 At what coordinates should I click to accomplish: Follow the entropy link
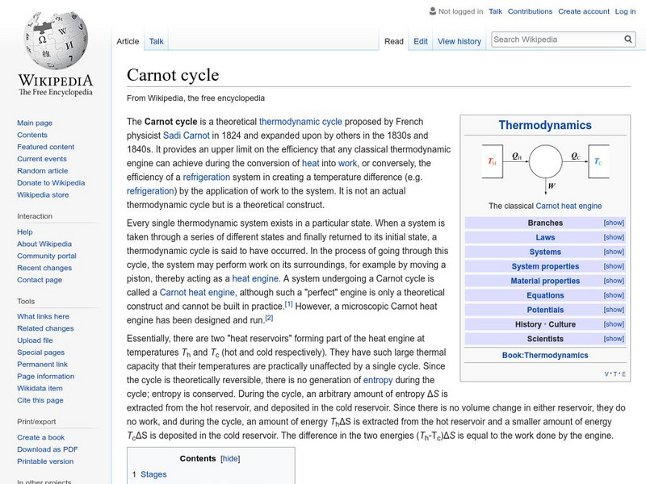coord(378,380)
